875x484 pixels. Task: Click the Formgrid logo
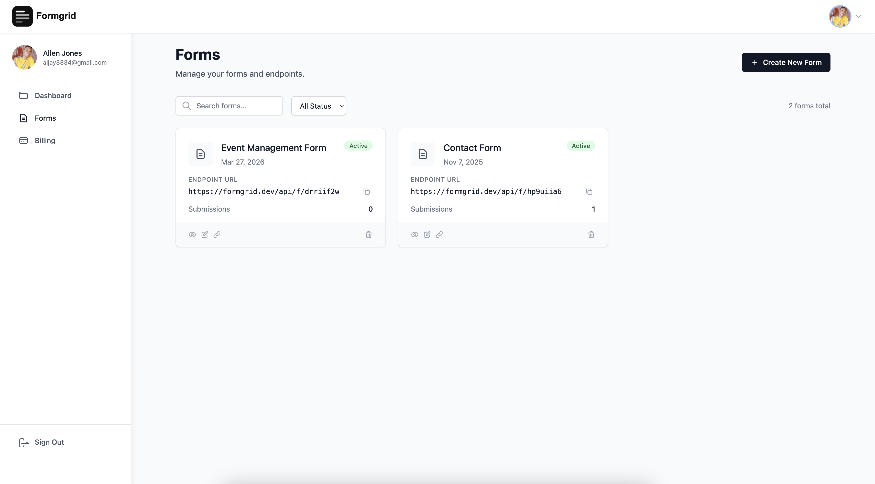[x=23, y=16]
